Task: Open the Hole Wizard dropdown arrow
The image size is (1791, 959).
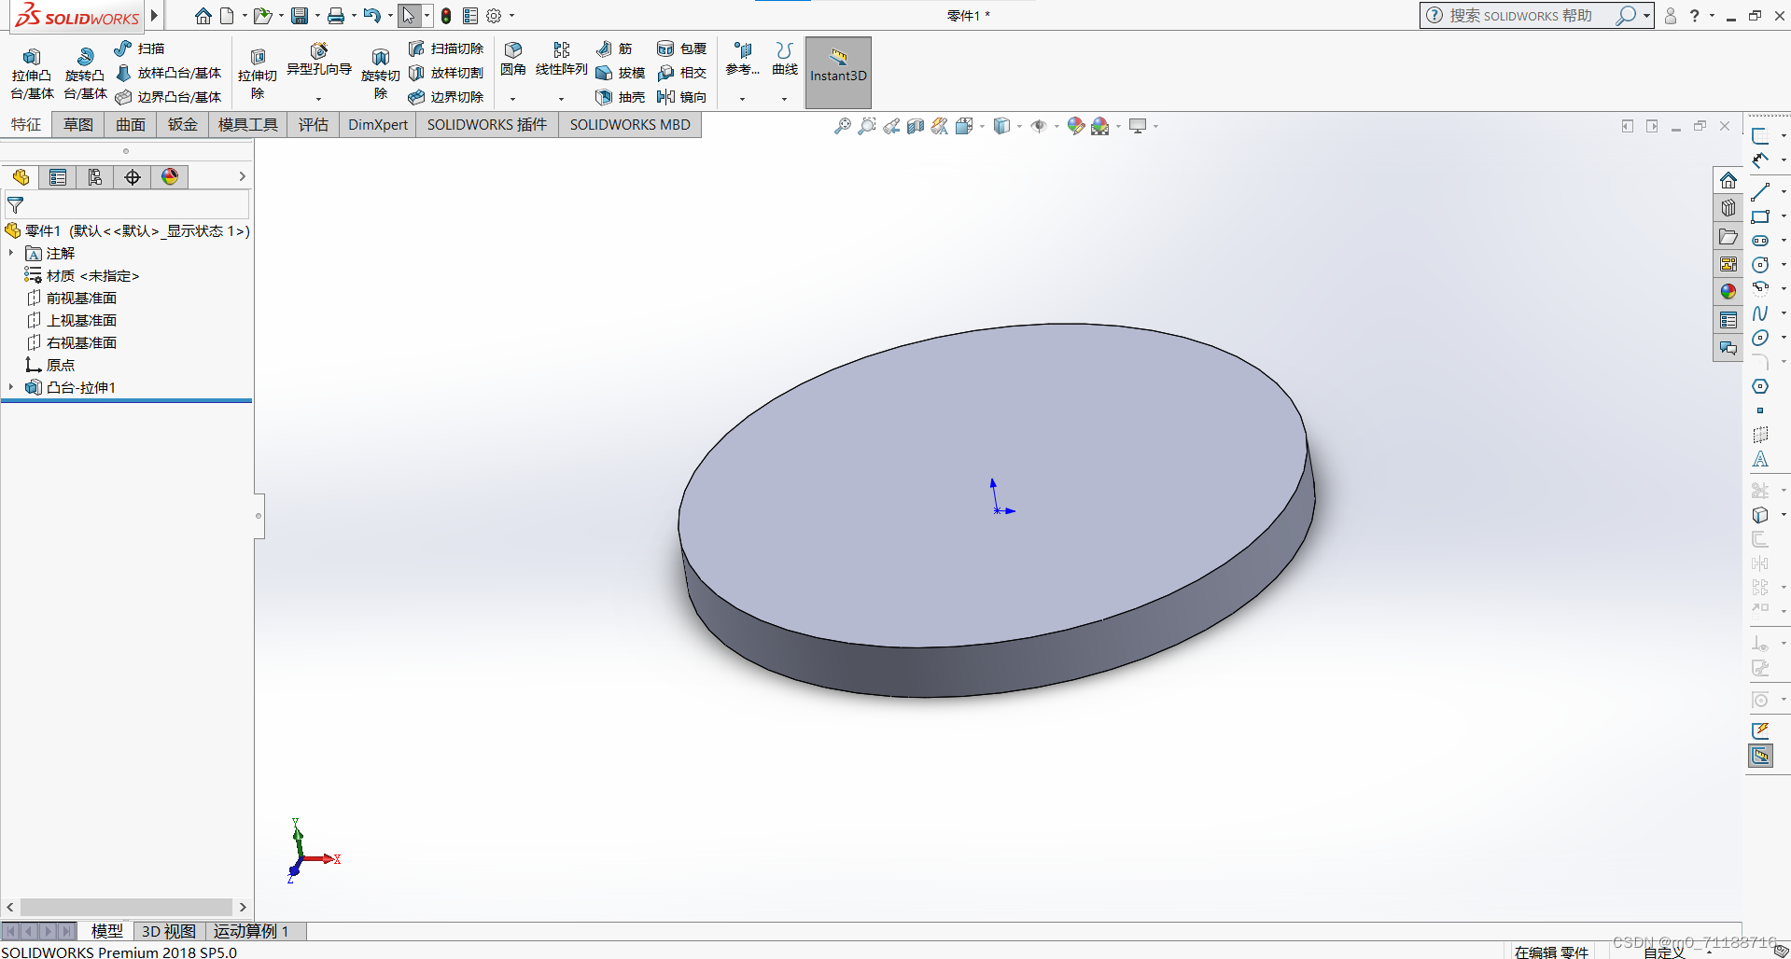Action: [x=319, y=99]
